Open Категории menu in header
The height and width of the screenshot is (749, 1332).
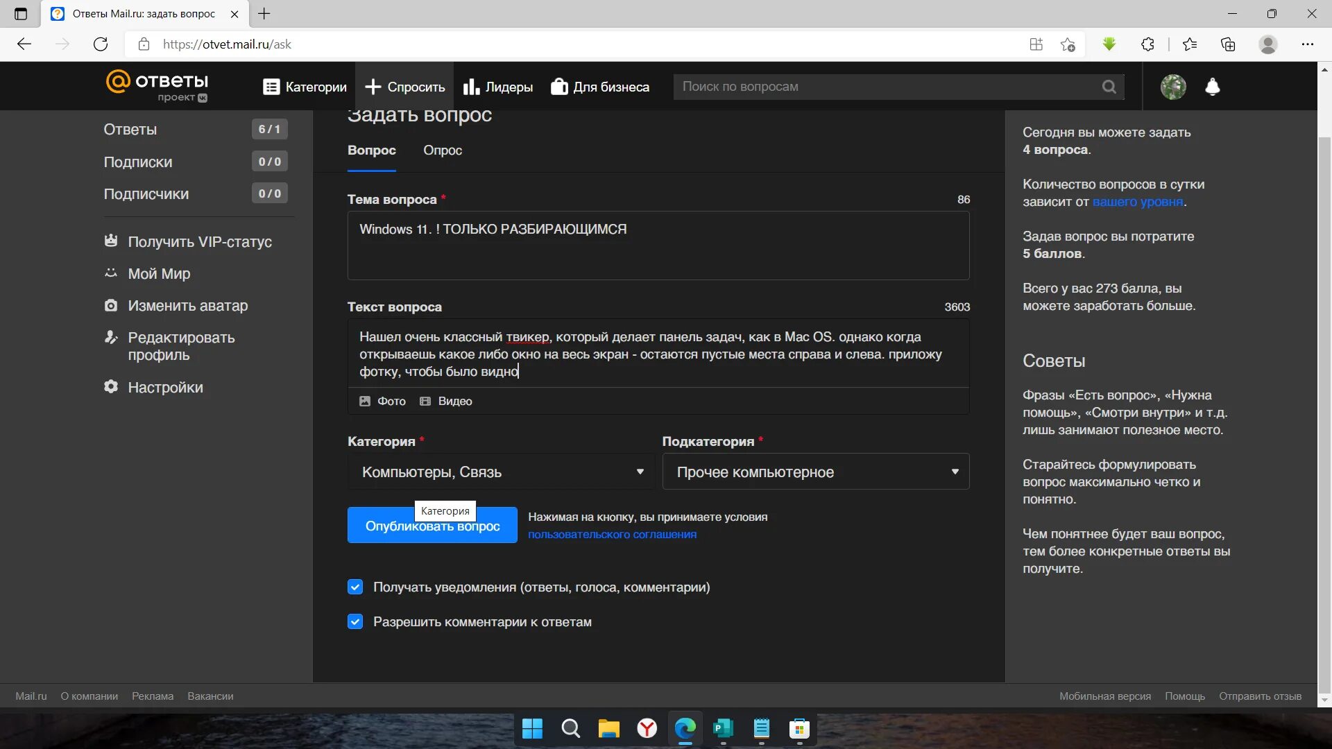coord(305,87)
